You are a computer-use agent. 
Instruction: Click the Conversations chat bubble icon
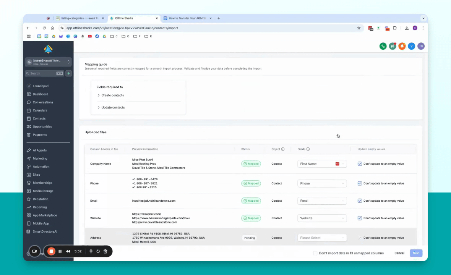point(29,102)
